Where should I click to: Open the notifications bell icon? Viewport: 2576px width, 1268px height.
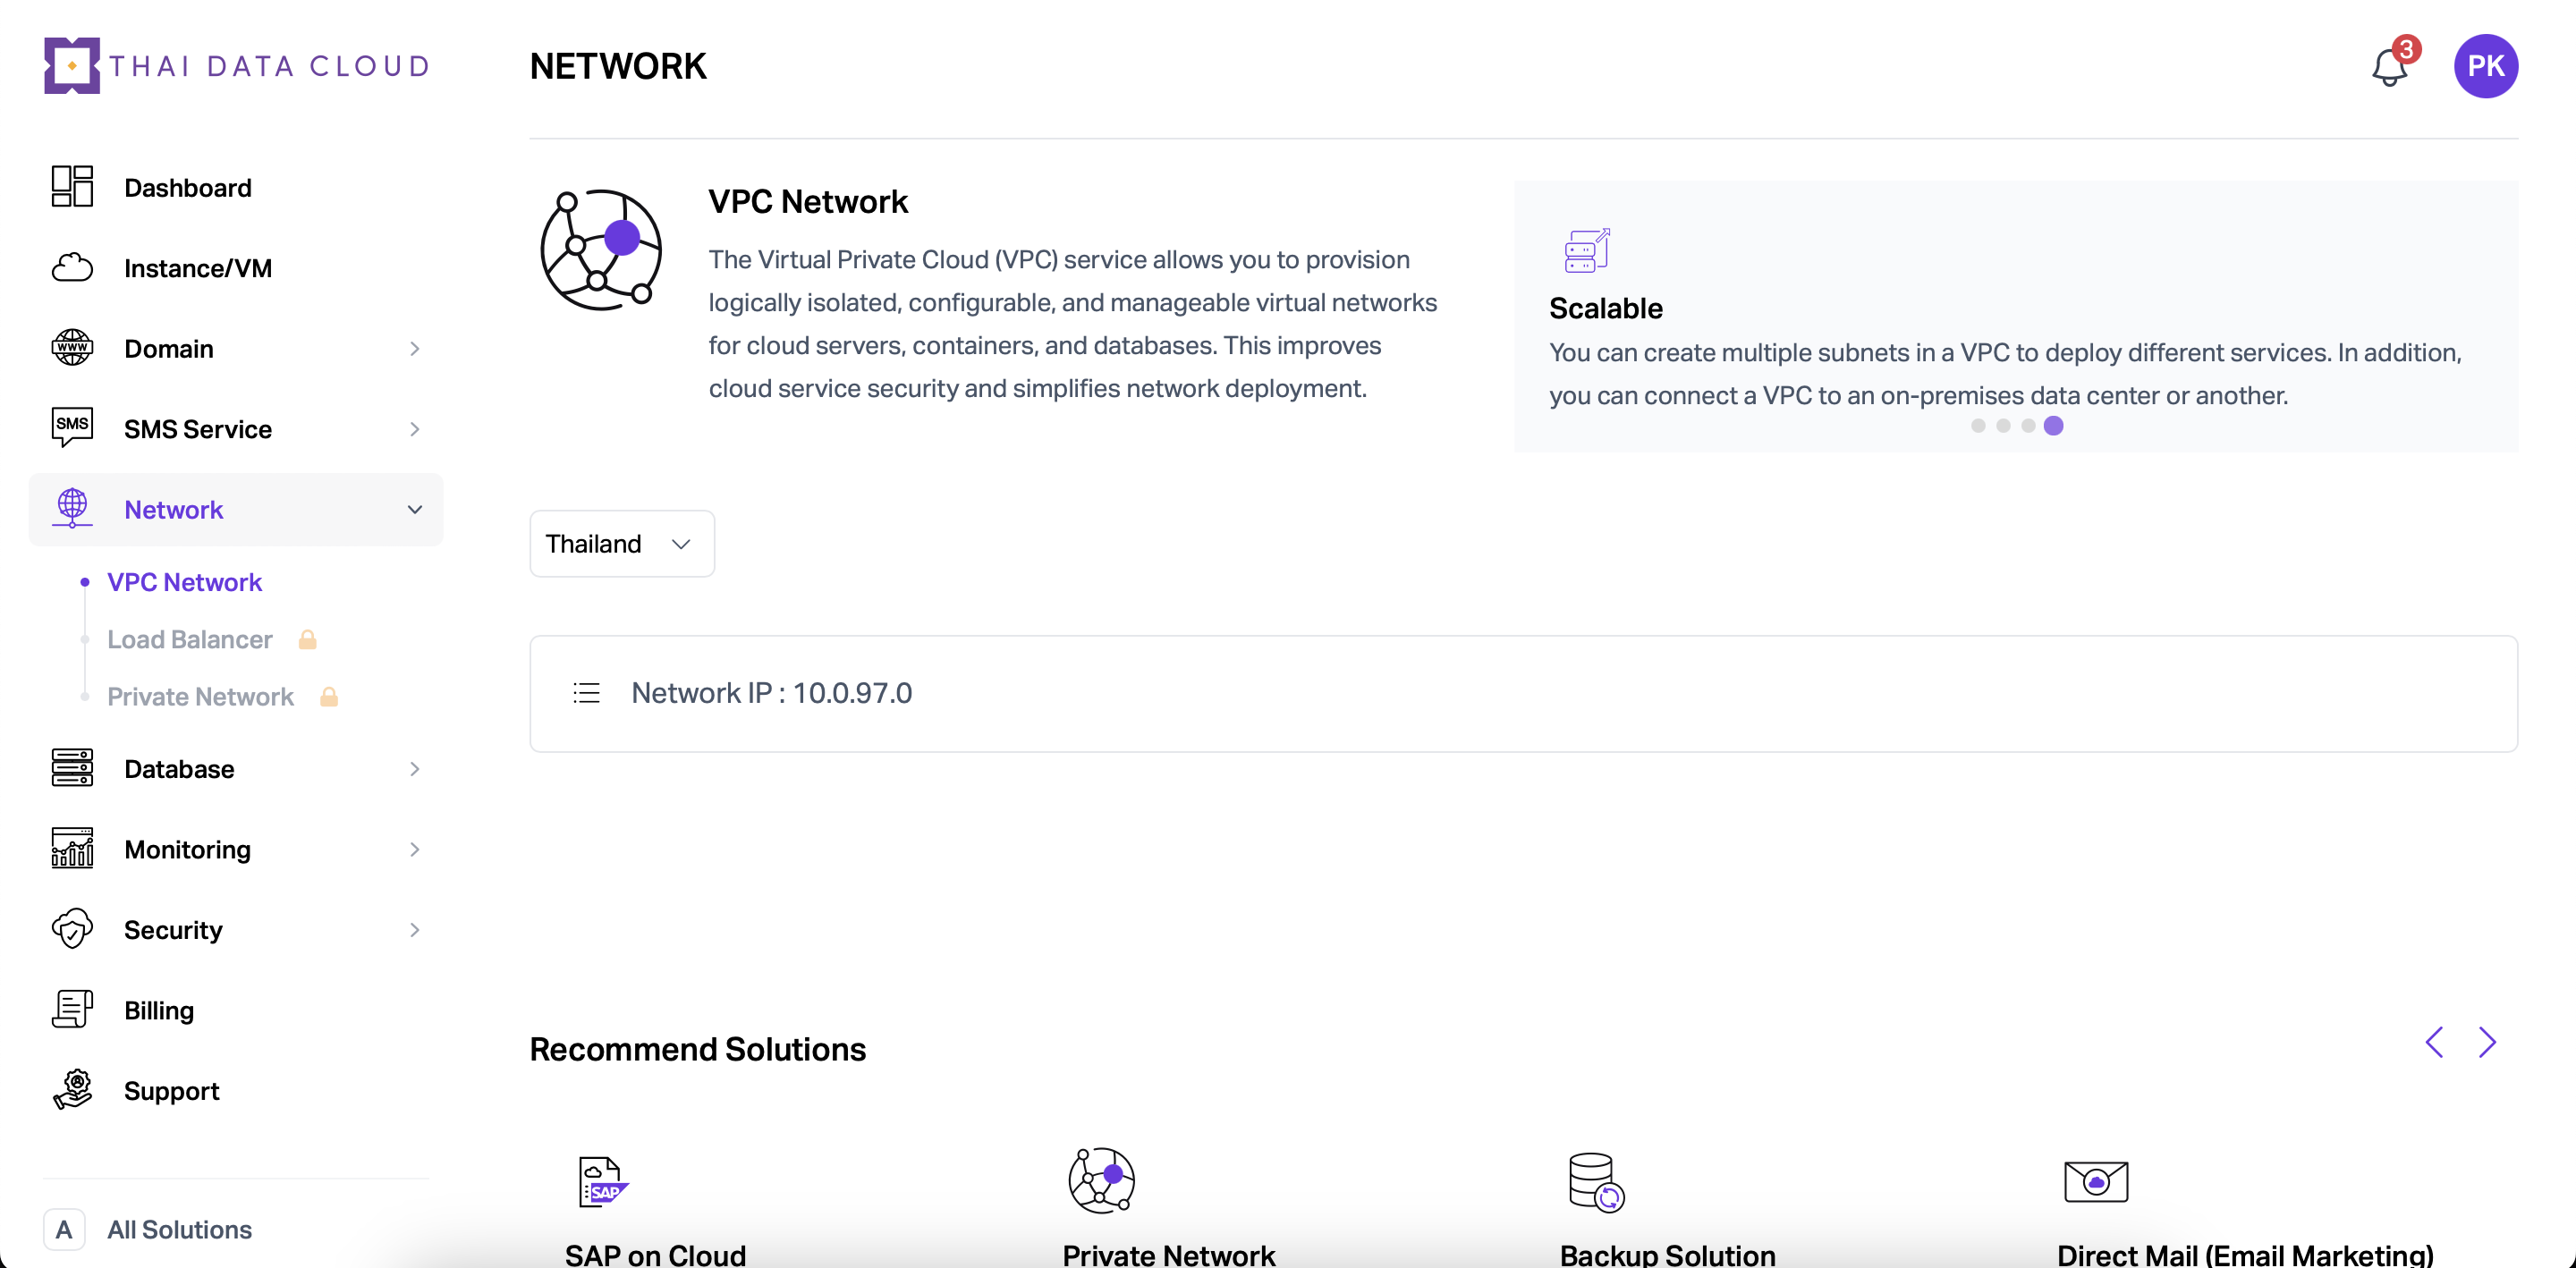click(2389, 67)
